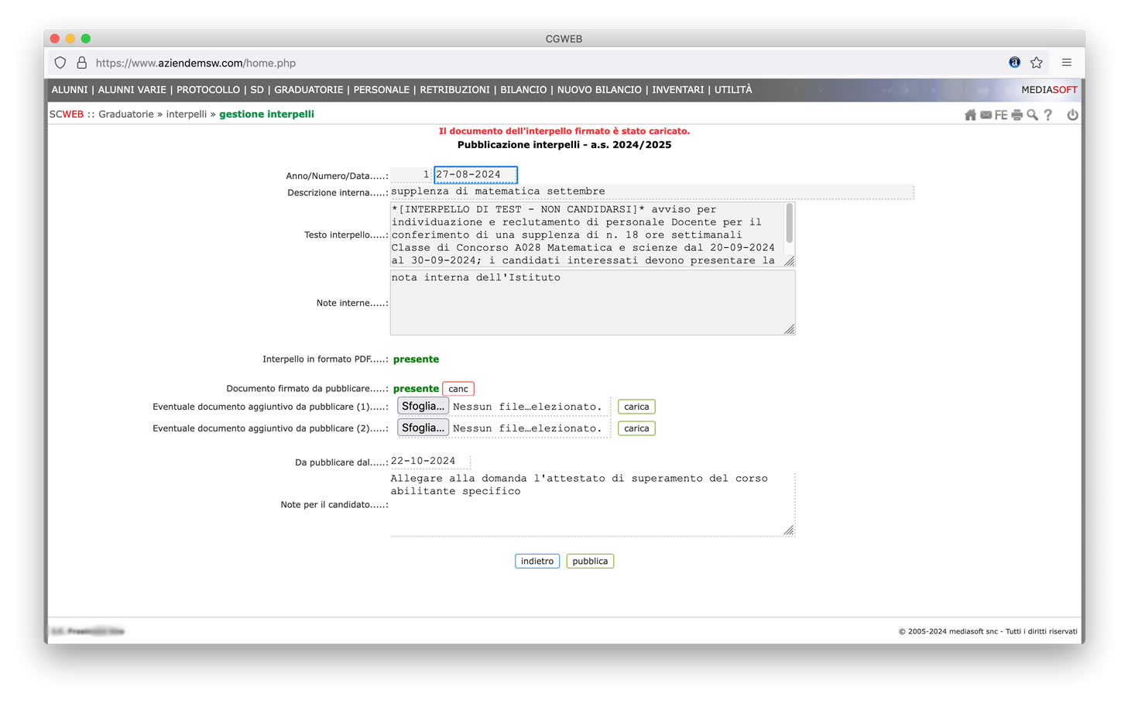This screenshot has height=701, width=1128.
Task: Click resize handle of Note interne textarea
Action: (789, 329)
